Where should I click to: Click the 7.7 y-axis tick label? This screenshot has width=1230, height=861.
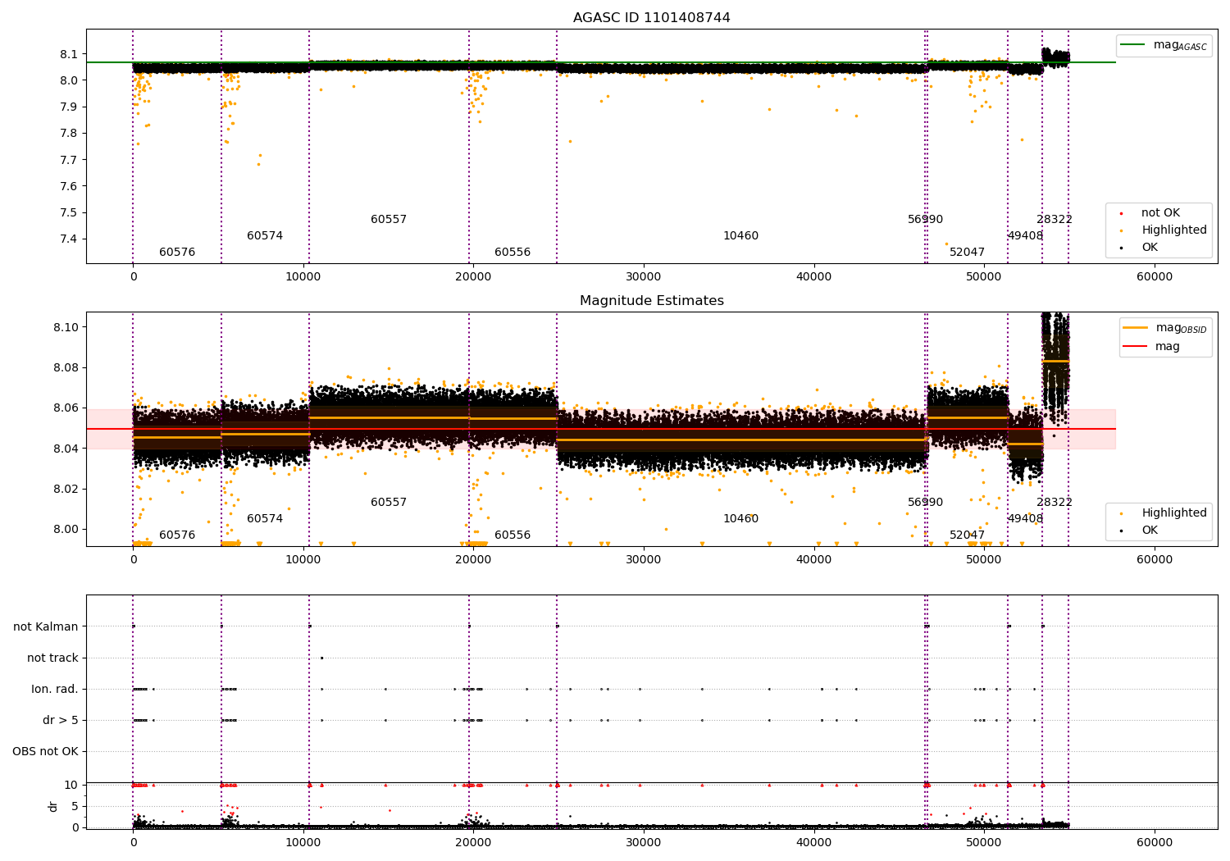click(69, 160)
